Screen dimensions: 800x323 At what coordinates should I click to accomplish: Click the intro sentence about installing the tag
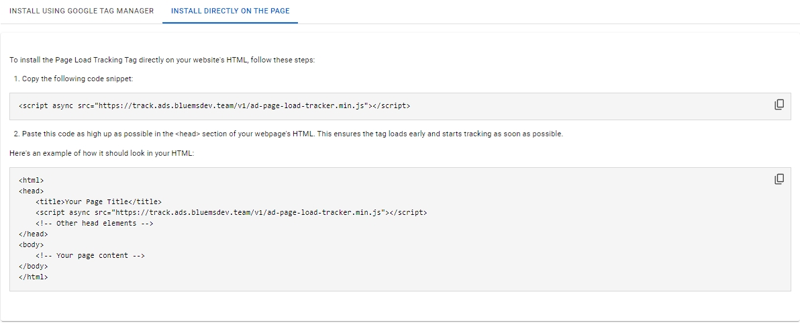162,60
